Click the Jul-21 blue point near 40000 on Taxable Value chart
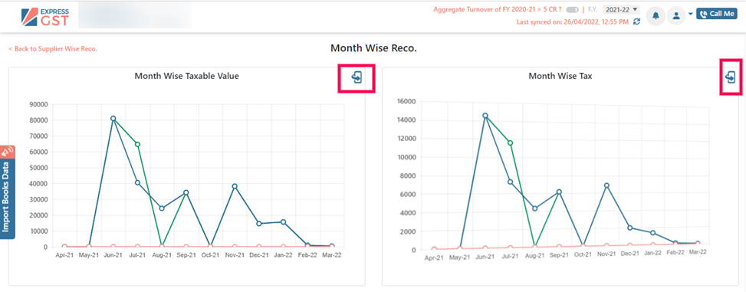Screen dimensions: 746x292 (137, 182)
